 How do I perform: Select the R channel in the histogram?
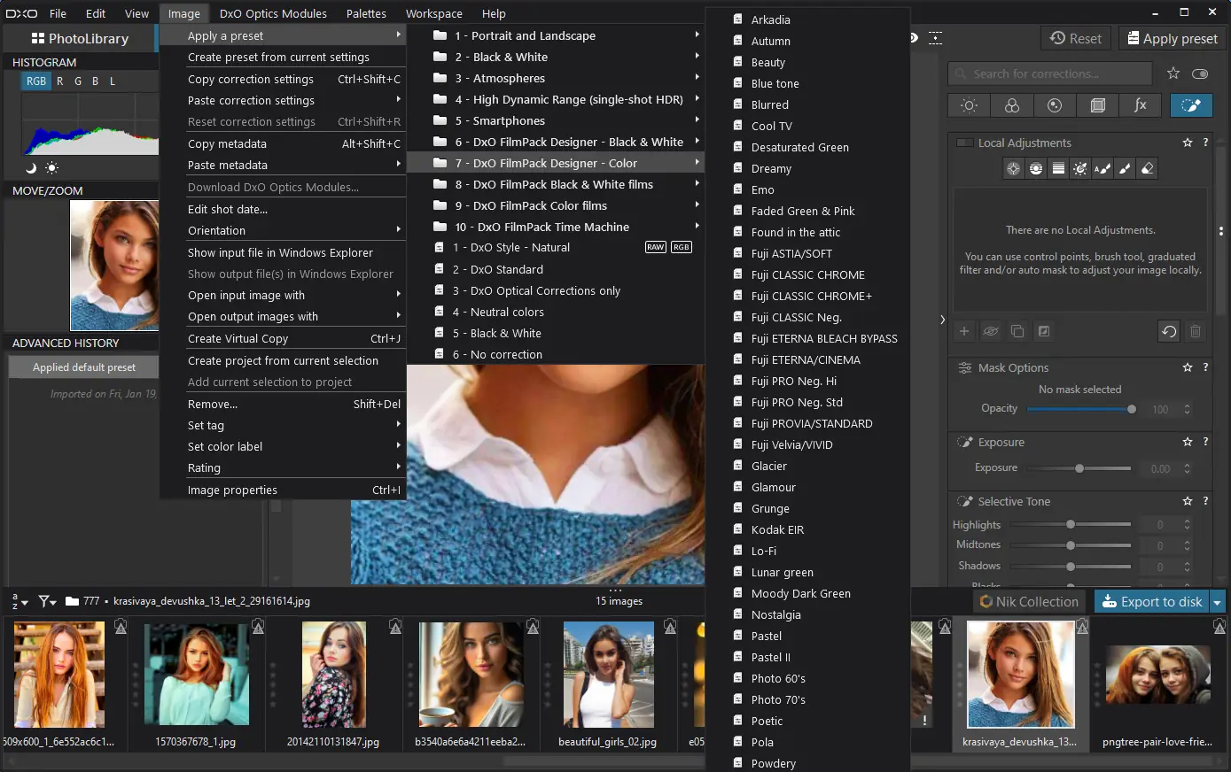click(59, 81)
